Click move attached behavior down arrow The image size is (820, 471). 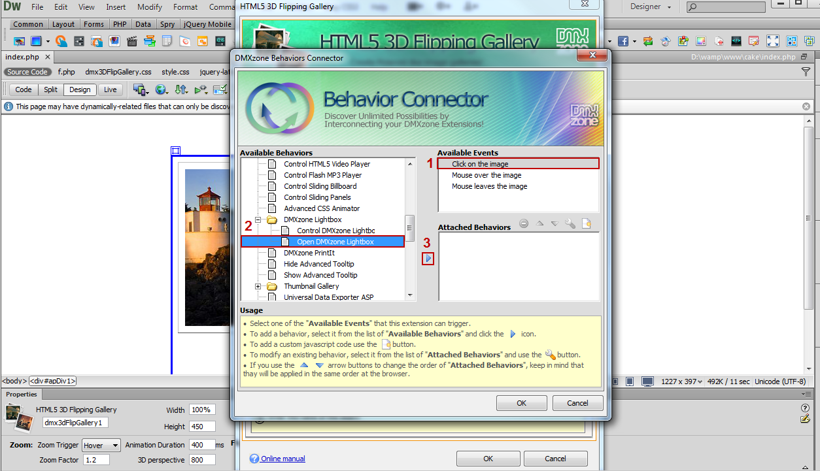(555, 223)
